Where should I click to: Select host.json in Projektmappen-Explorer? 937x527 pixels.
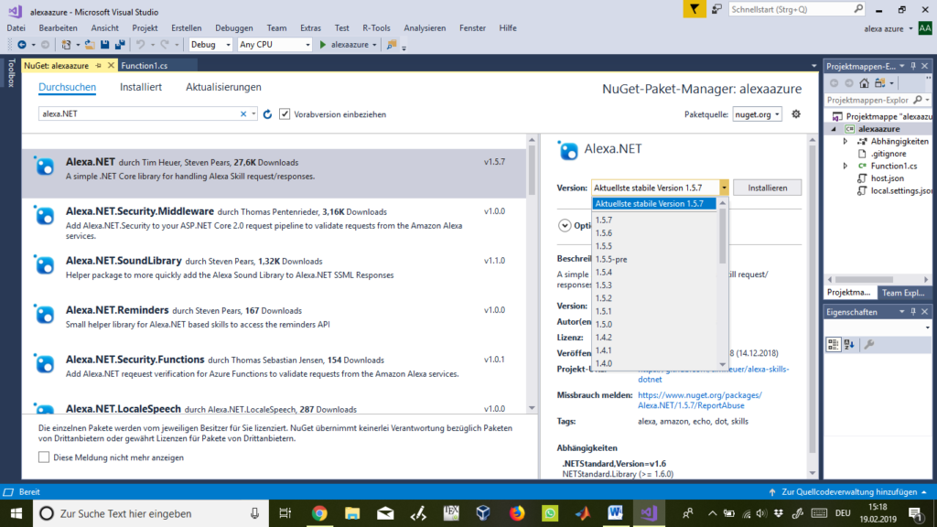coord(887,178)
